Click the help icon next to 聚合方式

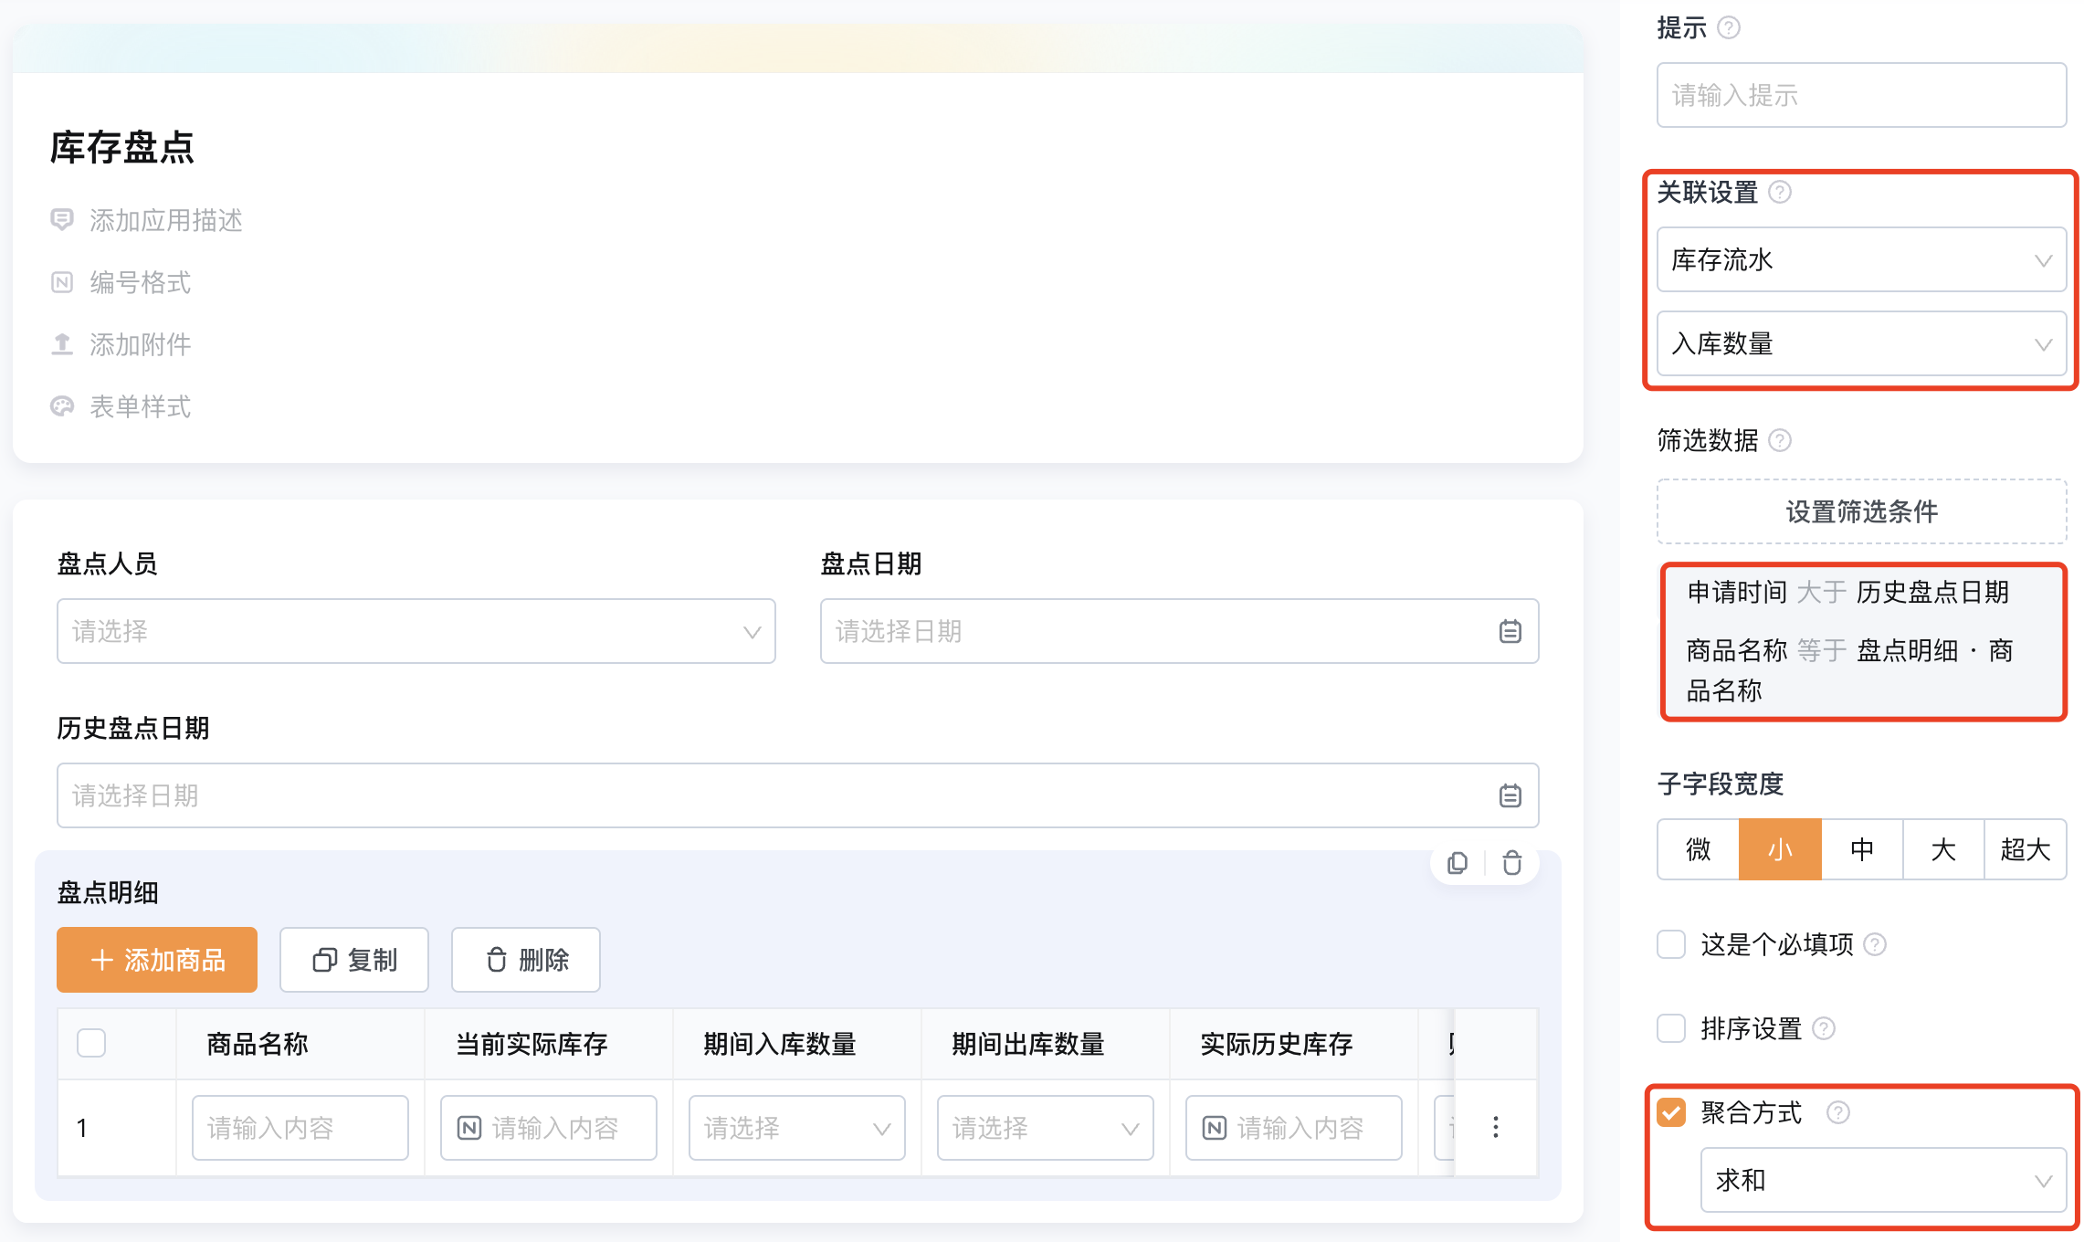pyautogui.click(x=1838, y=1112)
